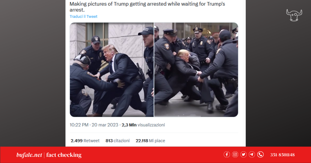Open the left tweet image
The image size is (311, 163).
click(x=112, y=70)
